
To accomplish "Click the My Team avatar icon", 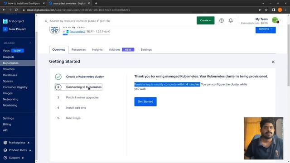I will 275,20.
